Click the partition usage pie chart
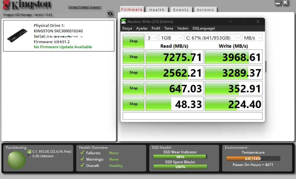 [16, 160]
